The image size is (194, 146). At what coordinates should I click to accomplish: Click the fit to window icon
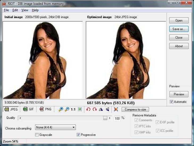pos(80,109)
